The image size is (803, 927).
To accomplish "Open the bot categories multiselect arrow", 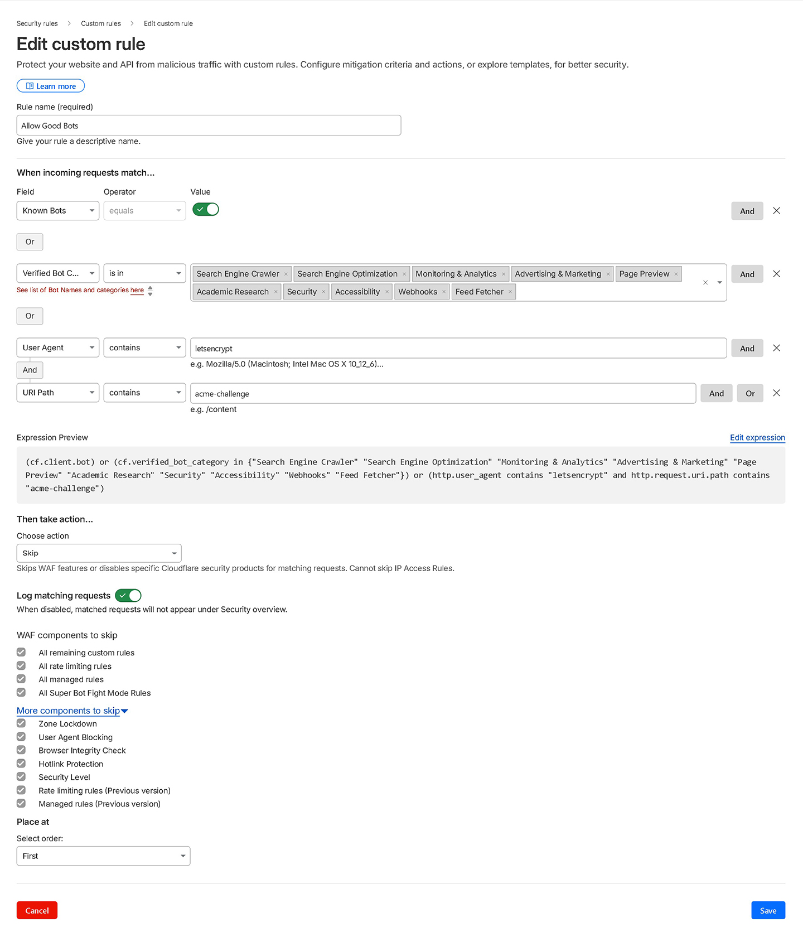I will [719, 283].
